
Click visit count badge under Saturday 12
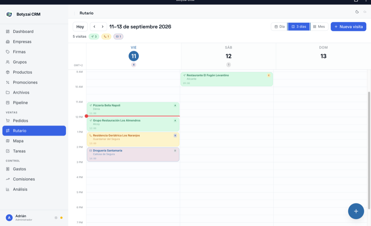[x=228, y=65]
